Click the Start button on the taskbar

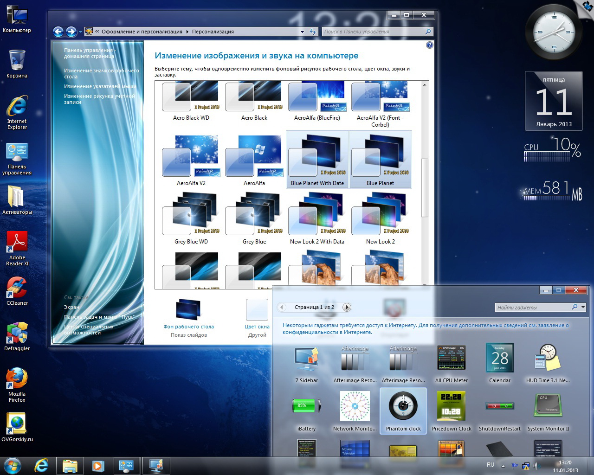(13, 465)
